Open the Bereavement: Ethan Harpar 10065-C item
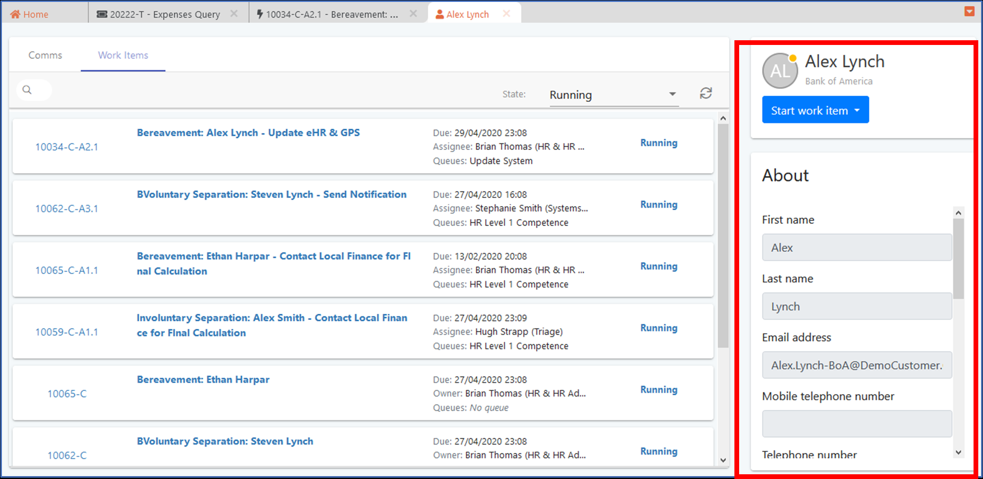 [203, 380]
